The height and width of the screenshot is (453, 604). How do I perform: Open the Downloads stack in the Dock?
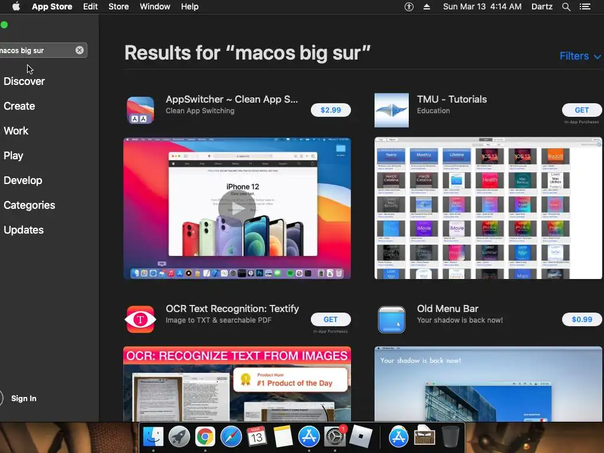(x=425, y=436)
